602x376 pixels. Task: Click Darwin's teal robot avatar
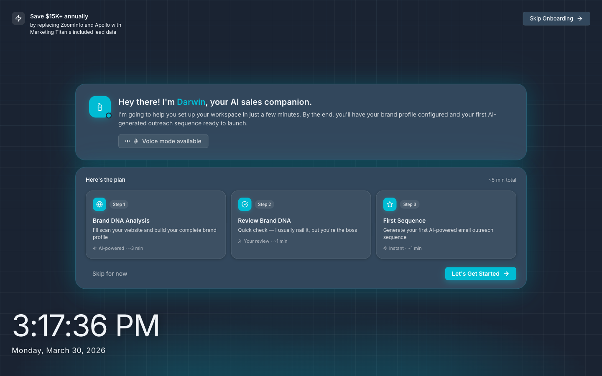[x=100, y=107]
